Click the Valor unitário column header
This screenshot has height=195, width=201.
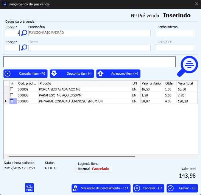152,83
